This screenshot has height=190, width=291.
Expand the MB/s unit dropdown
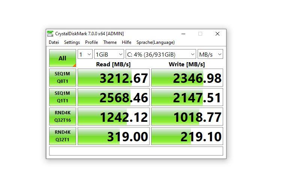[210, 54]
